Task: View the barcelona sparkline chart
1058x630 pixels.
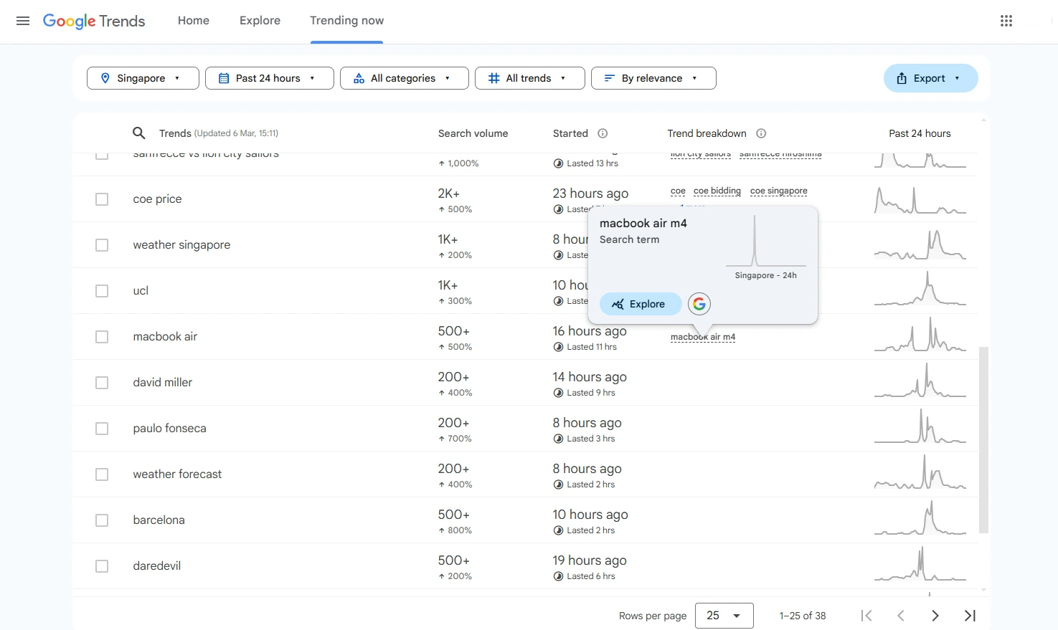Action: click(x=920, y=519)
